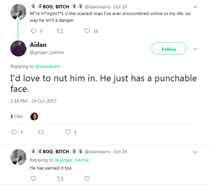Open the @daimbarrs link under 'Replying to'
This screenshot has height=185, width=209.
coord(48,66)
